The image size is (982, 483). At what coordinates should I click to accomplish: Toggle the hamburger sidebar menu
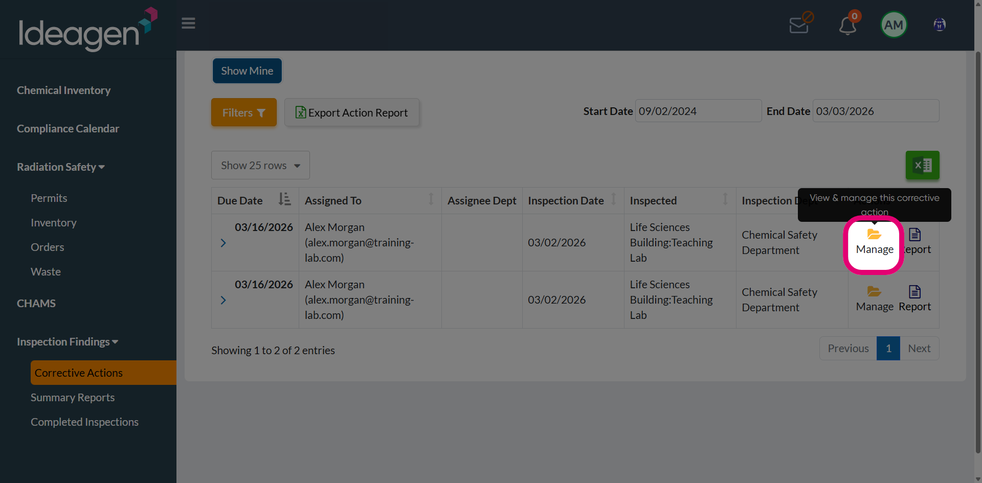[188, 24]
